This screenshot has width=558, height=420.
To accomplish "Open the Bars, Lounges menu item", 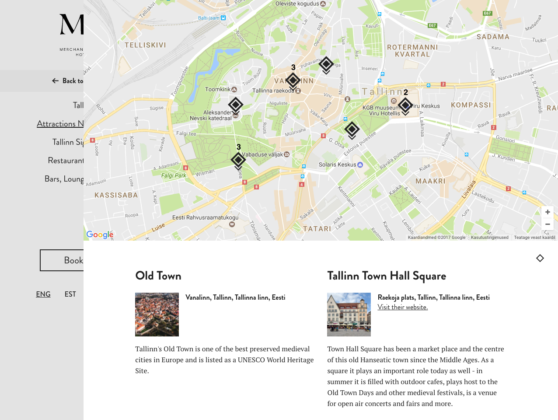I will 64,179.
